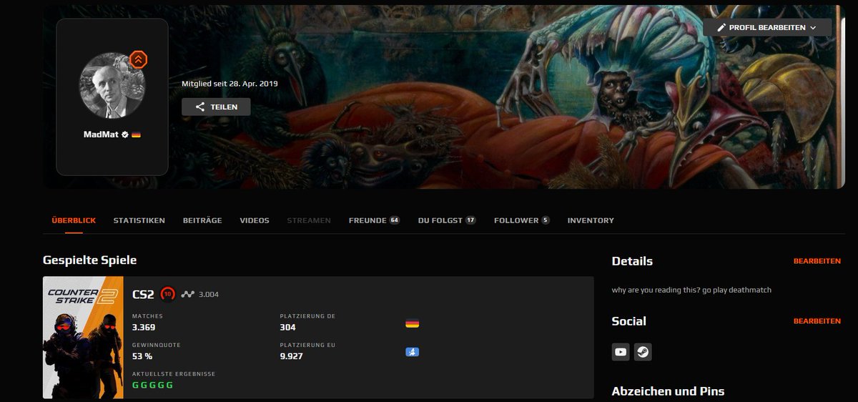Click the CS2 game title
Screen dimensions: 858x402
(x=143, y=294)
